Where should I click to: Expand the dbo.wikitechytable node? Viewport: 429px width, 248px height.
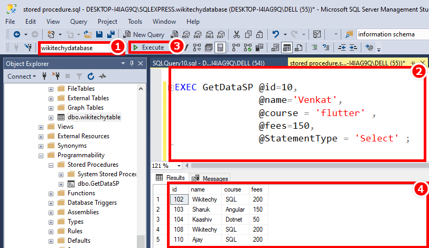pyautogui.click(x=51, y=118)
